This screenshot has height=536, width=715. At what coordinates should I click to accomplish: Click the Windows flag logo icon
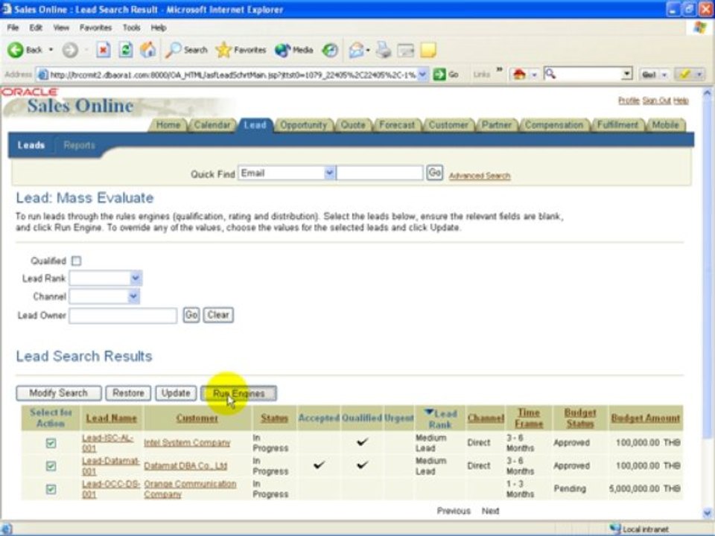pos(699,28)
